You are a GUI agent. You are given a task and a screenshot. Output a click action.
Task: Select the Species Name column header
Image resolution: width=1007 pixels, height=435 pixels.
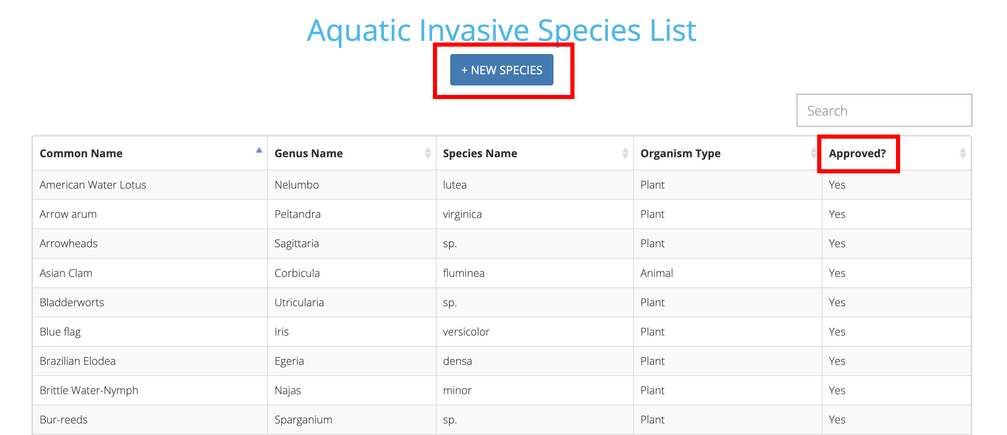coord(480,154)
